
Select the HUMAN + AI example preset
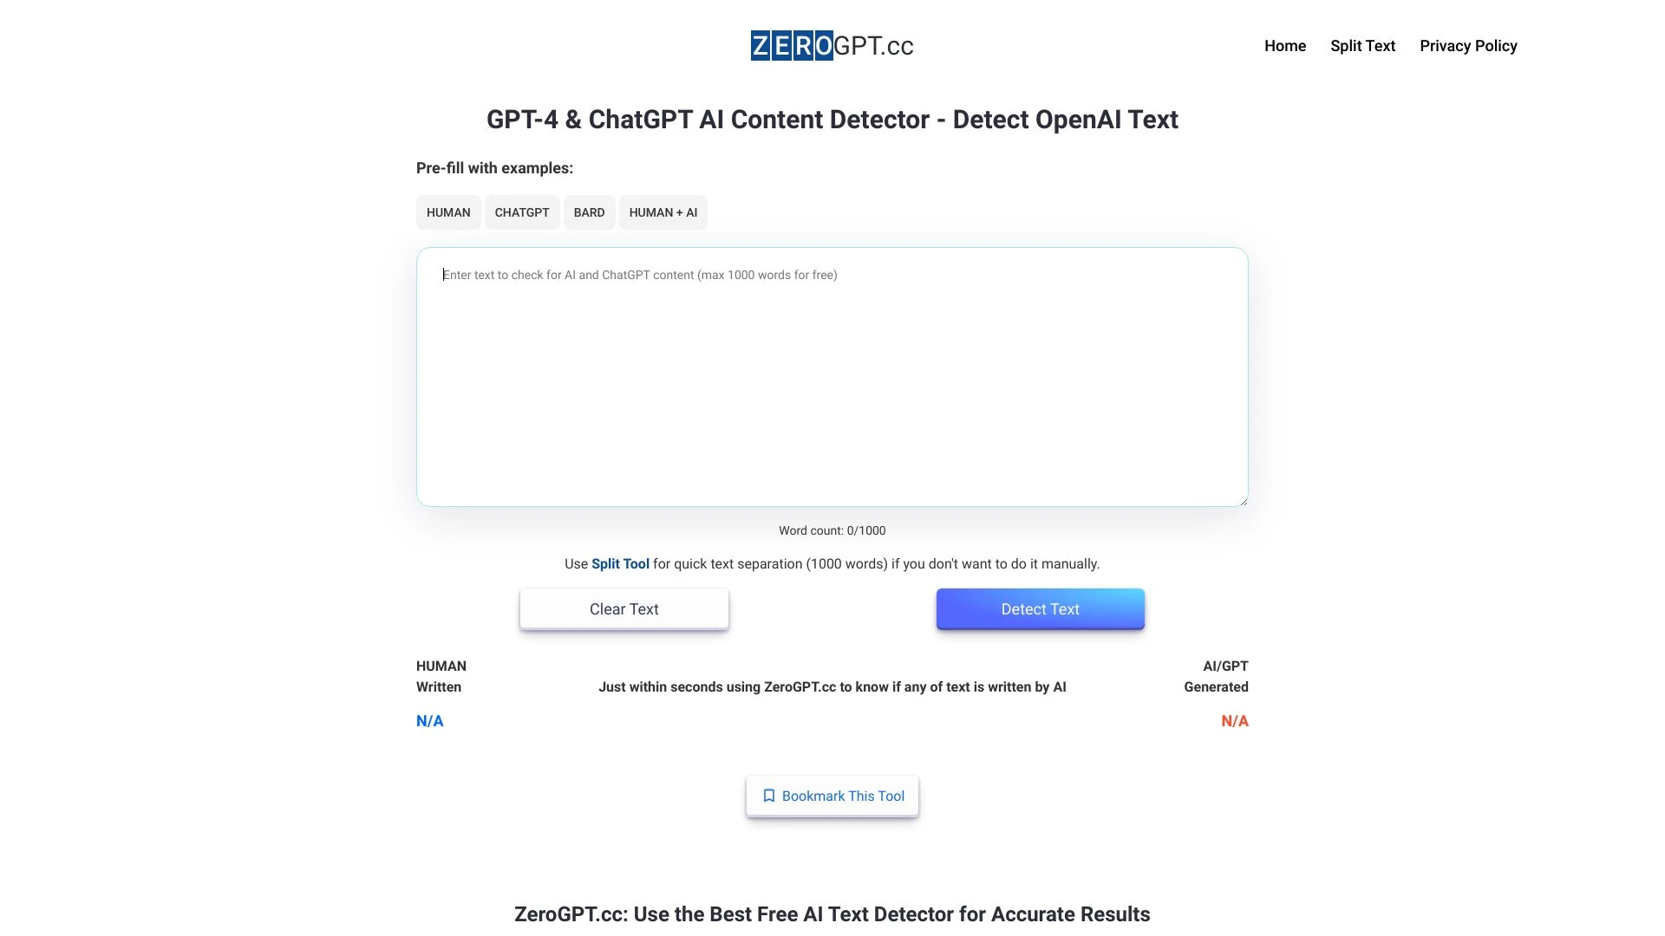(x=663, y=211)
